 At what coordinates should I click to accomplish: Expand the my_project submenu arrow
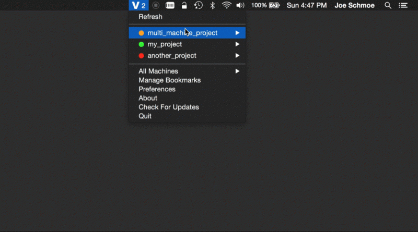tap(237, 44)
